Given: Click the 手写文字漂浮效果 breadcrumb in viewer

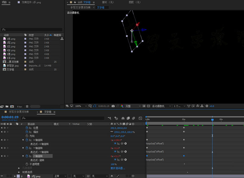Looking at the screenshot, I should click(80, 7).
